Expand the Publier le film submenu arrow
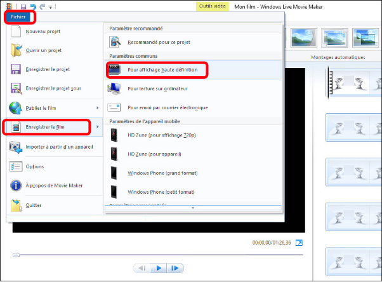This screenshot has height=282, width=382. point(98,108)
